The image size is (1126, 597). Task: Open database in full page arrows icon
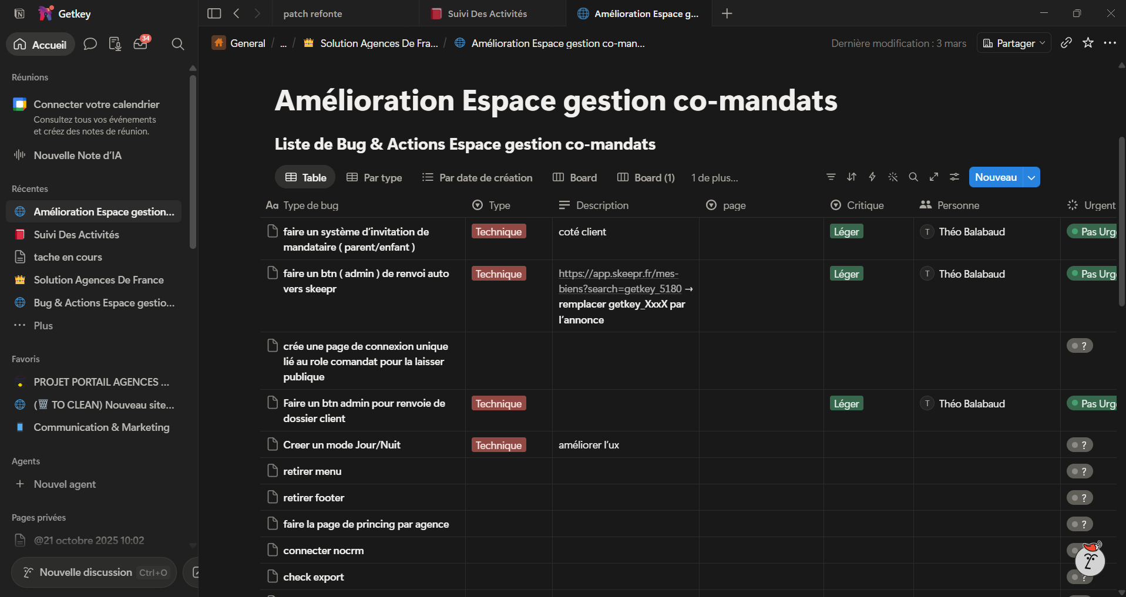(934, 177)
